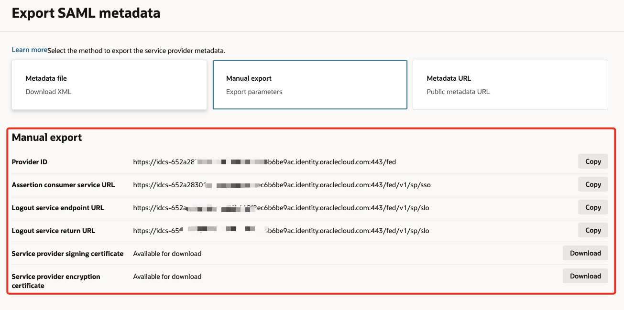
Task: Copy the Logout service endpoint URL
Action: point(592,207)
